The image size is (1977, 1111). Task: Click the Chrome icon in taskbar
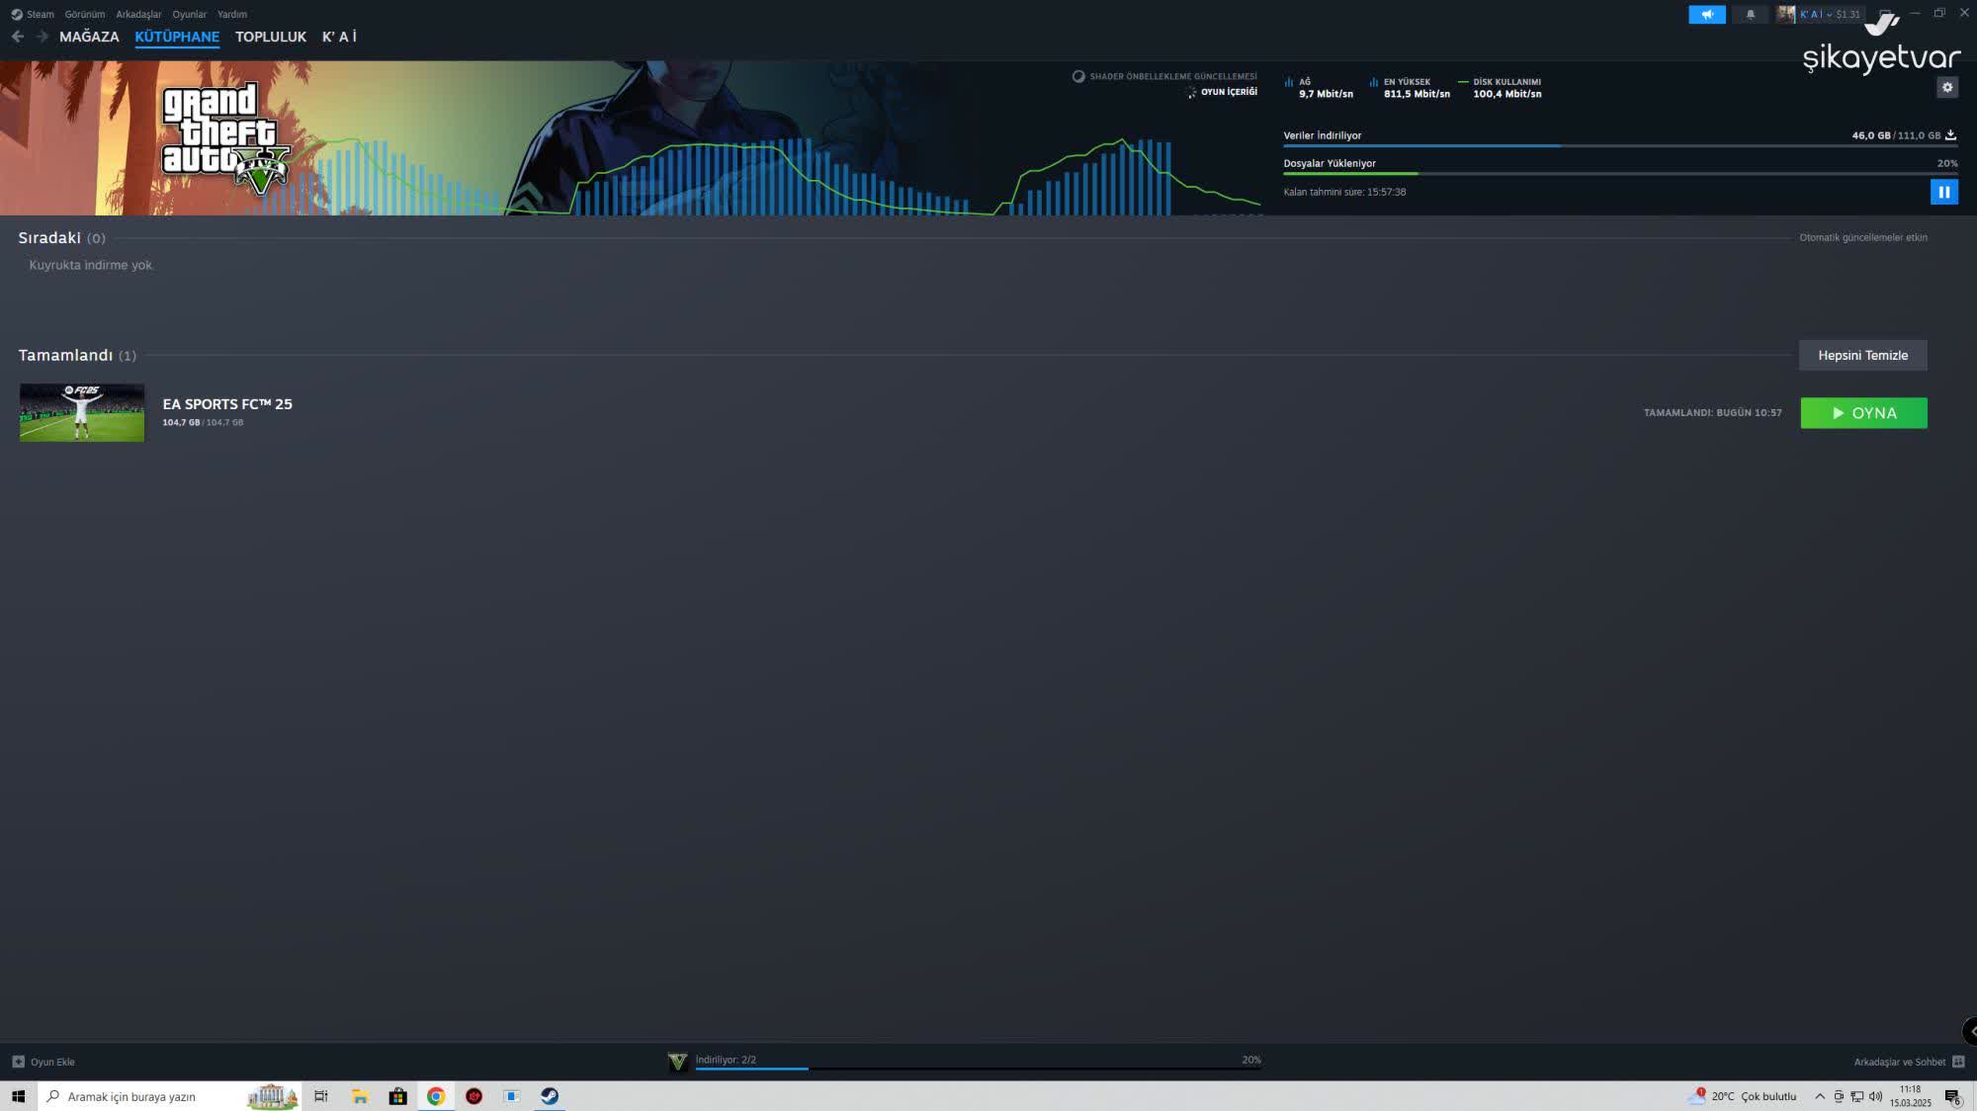pos(436,1096)
